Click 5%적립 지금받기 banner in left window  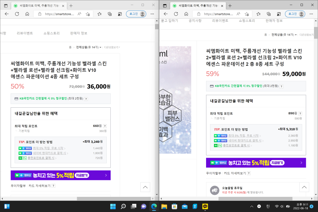click(61, 175)
